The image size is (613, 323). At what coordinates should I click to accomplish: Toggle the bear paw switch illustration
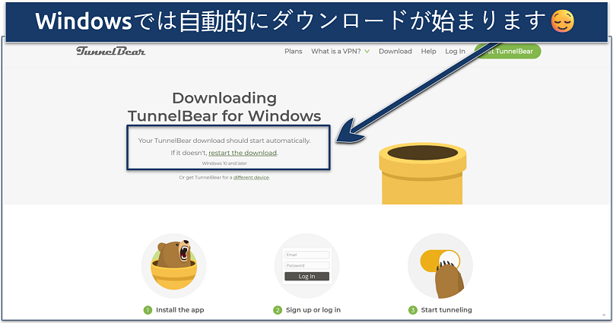(x=440, y=265)
